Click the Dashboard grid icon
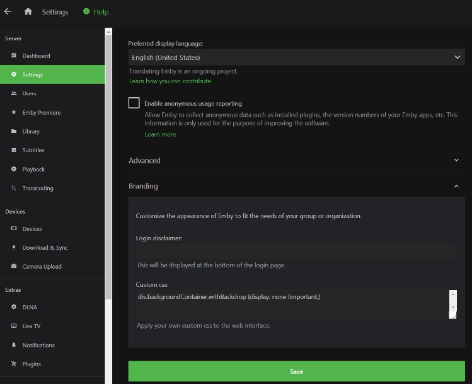The width and height of the screenshot is (472, 384). point(14,55)
